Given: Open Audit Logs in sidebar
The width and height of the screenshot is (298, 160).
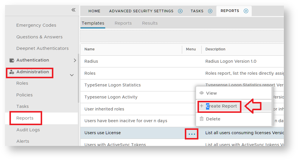Looking at the screenshot, I should coord(28,130).
